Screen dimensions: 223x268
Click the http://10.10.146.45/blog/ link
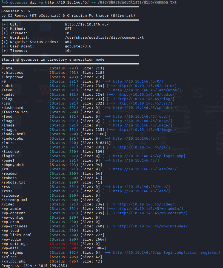pos(145,99)
